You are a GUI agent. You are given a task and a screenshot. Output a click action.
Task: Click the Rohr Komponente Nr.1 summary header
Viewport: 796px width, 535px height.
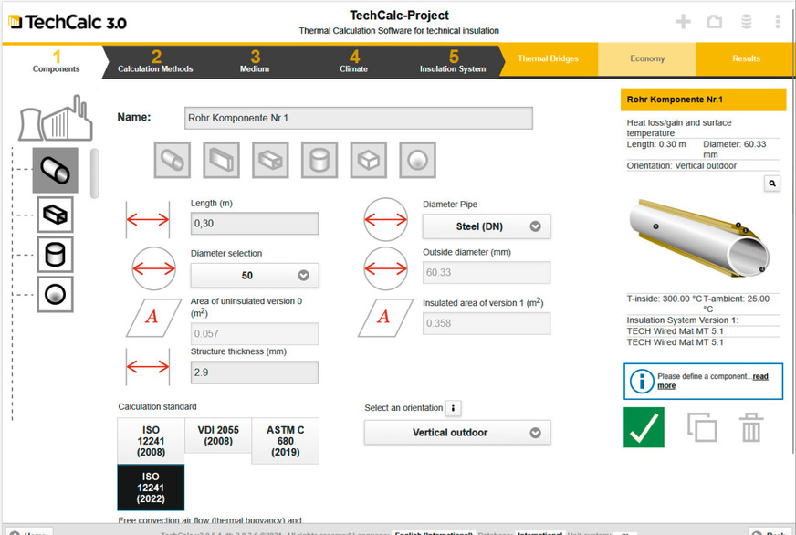(703, 100)
